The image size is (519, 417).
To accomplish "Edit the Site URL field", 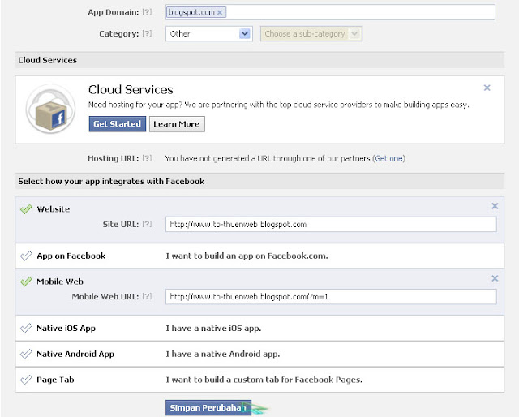I will coord(331,224).
